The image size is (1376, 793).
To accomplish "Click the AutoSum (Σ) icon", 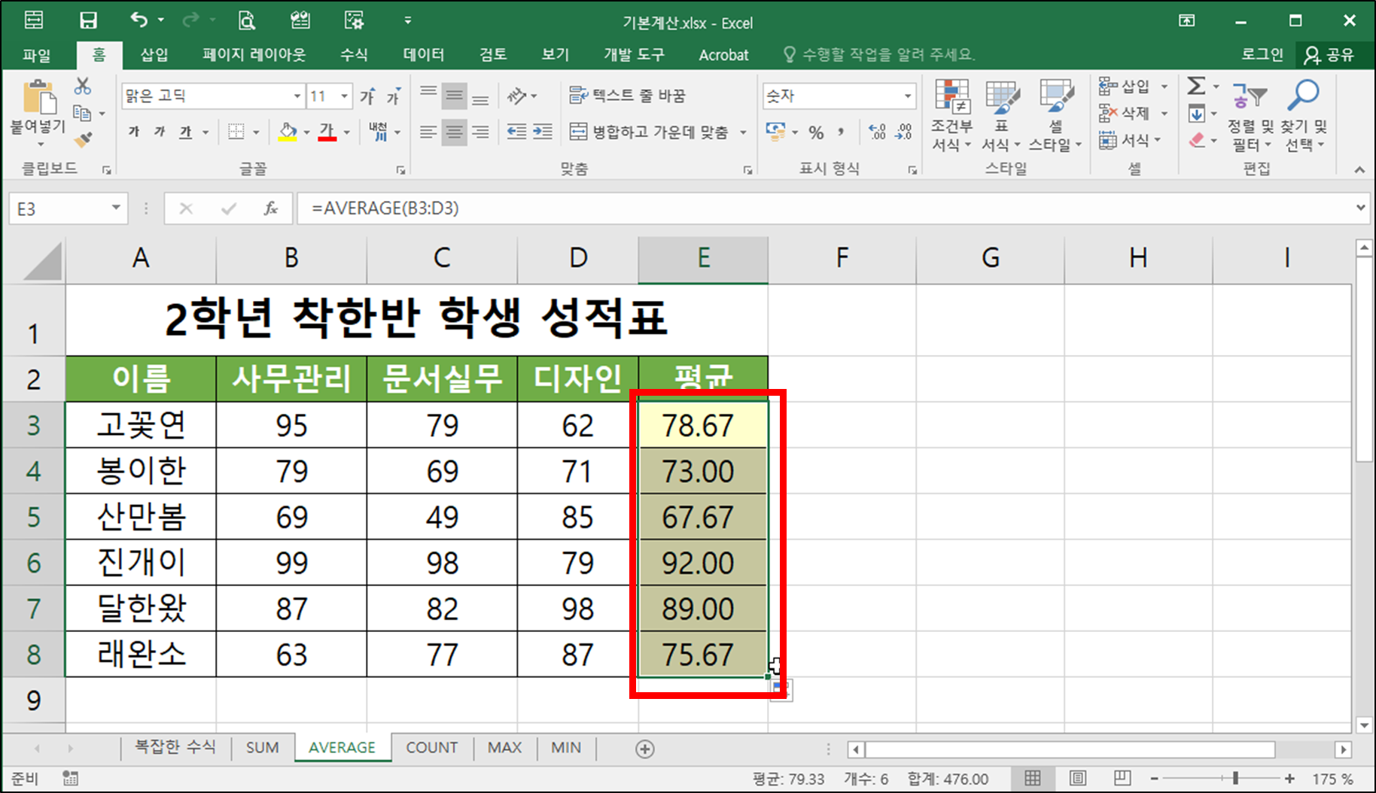I will coord(1196,87).
